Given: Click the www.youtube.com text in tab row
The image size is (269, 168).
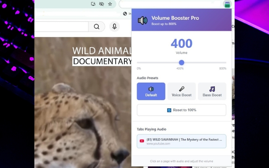Looking at the screenshot, I should coord(158,144).
